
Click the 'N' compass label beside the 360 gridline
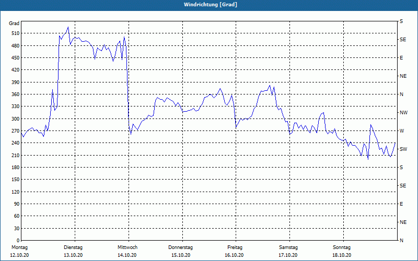(402, 94)
